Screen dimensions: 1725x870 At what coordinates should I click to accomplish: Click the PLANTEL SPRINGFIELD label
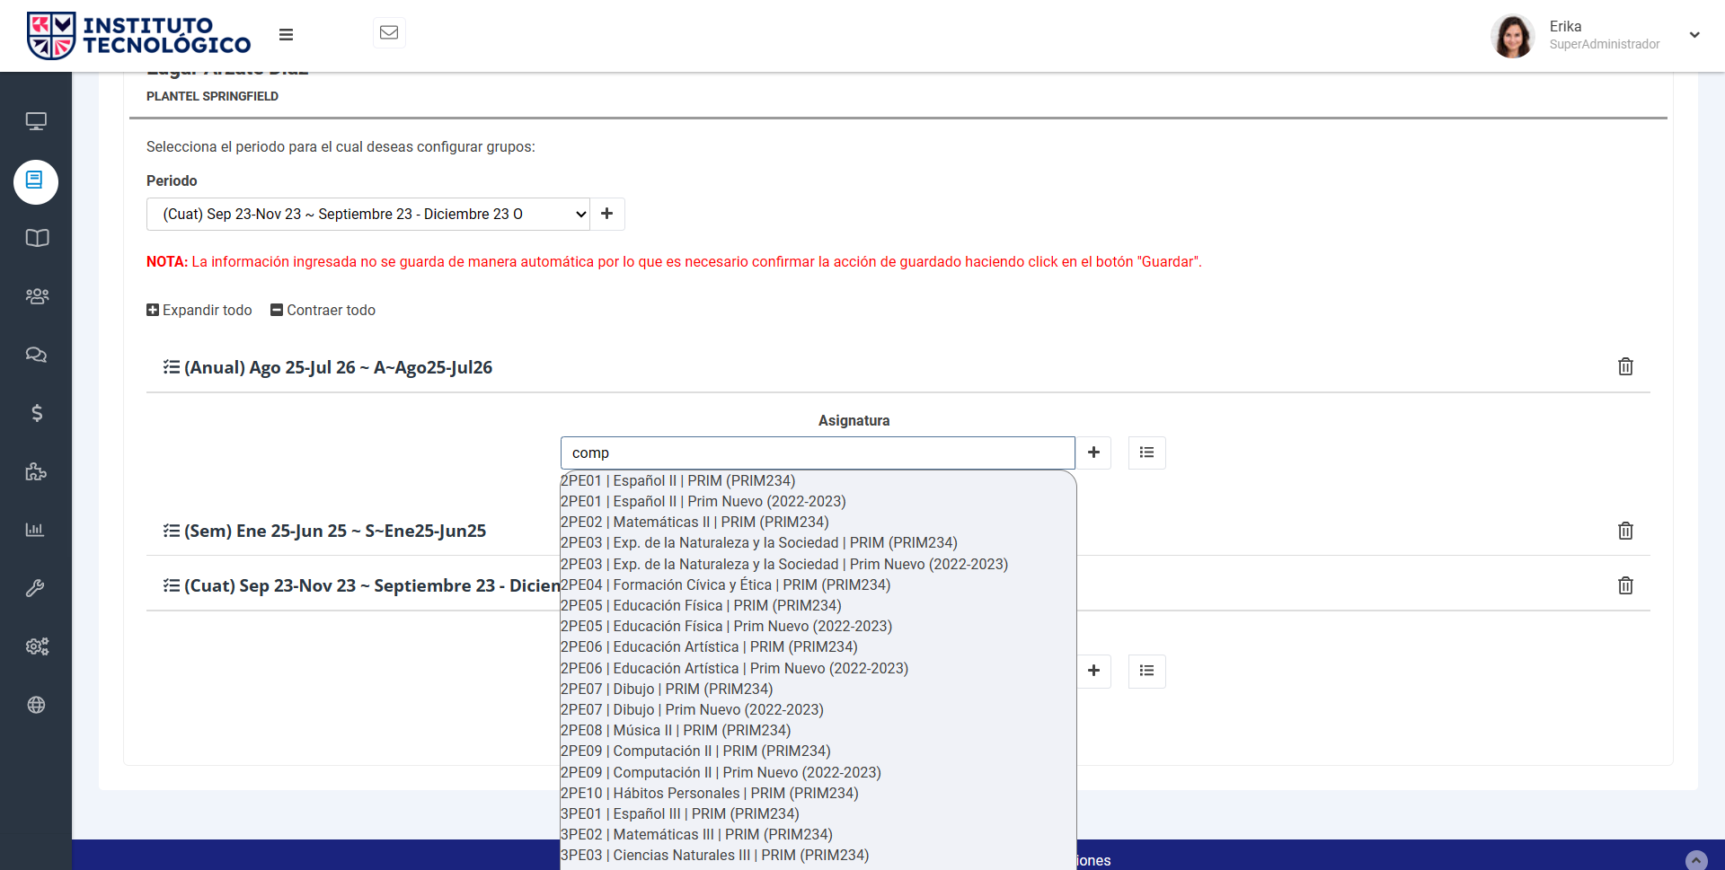(212, 96)
